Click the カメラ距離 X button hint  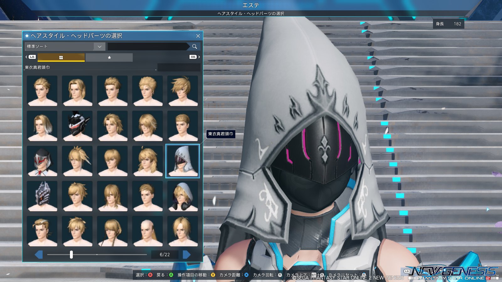[x=234, y=275]
